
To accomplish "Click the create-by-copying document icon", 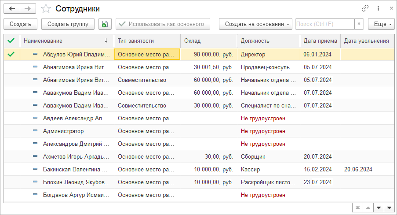I will 105,24.
